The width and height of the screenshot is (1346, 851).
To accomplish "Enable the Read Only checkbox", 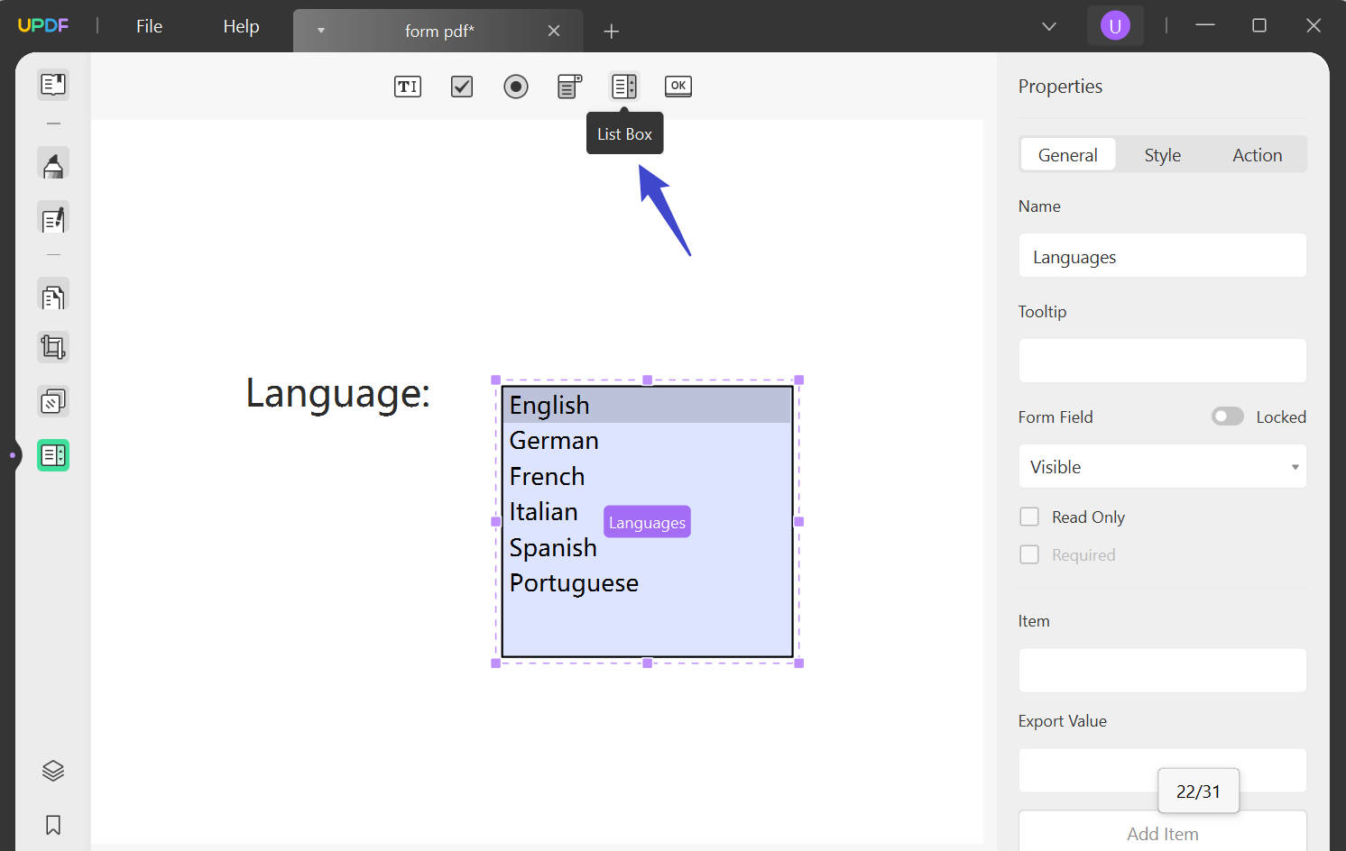I will click(x=1029, y=517).
